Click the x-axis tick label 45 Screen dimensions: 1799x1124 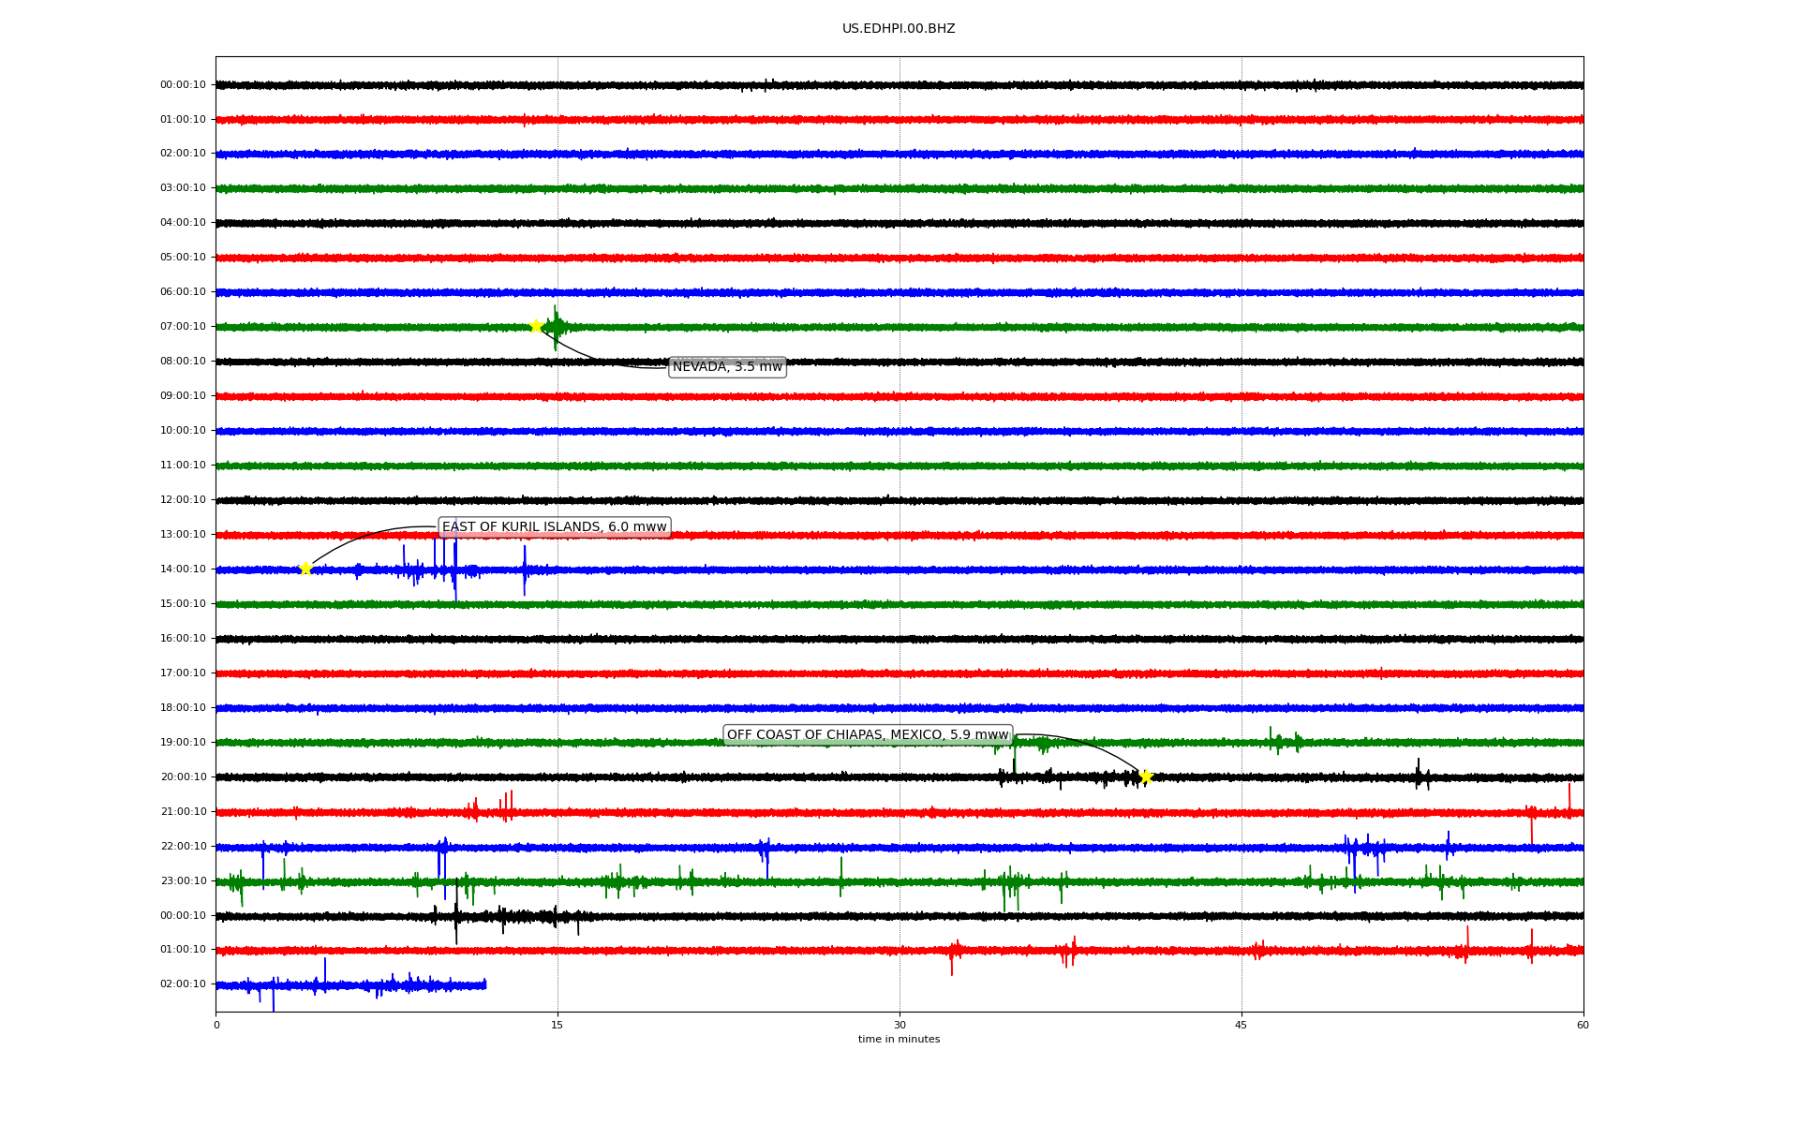tap(1241, 1025)
